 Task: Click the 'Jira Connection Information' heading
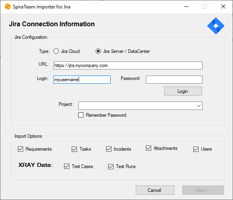click(x=52, y=24)
